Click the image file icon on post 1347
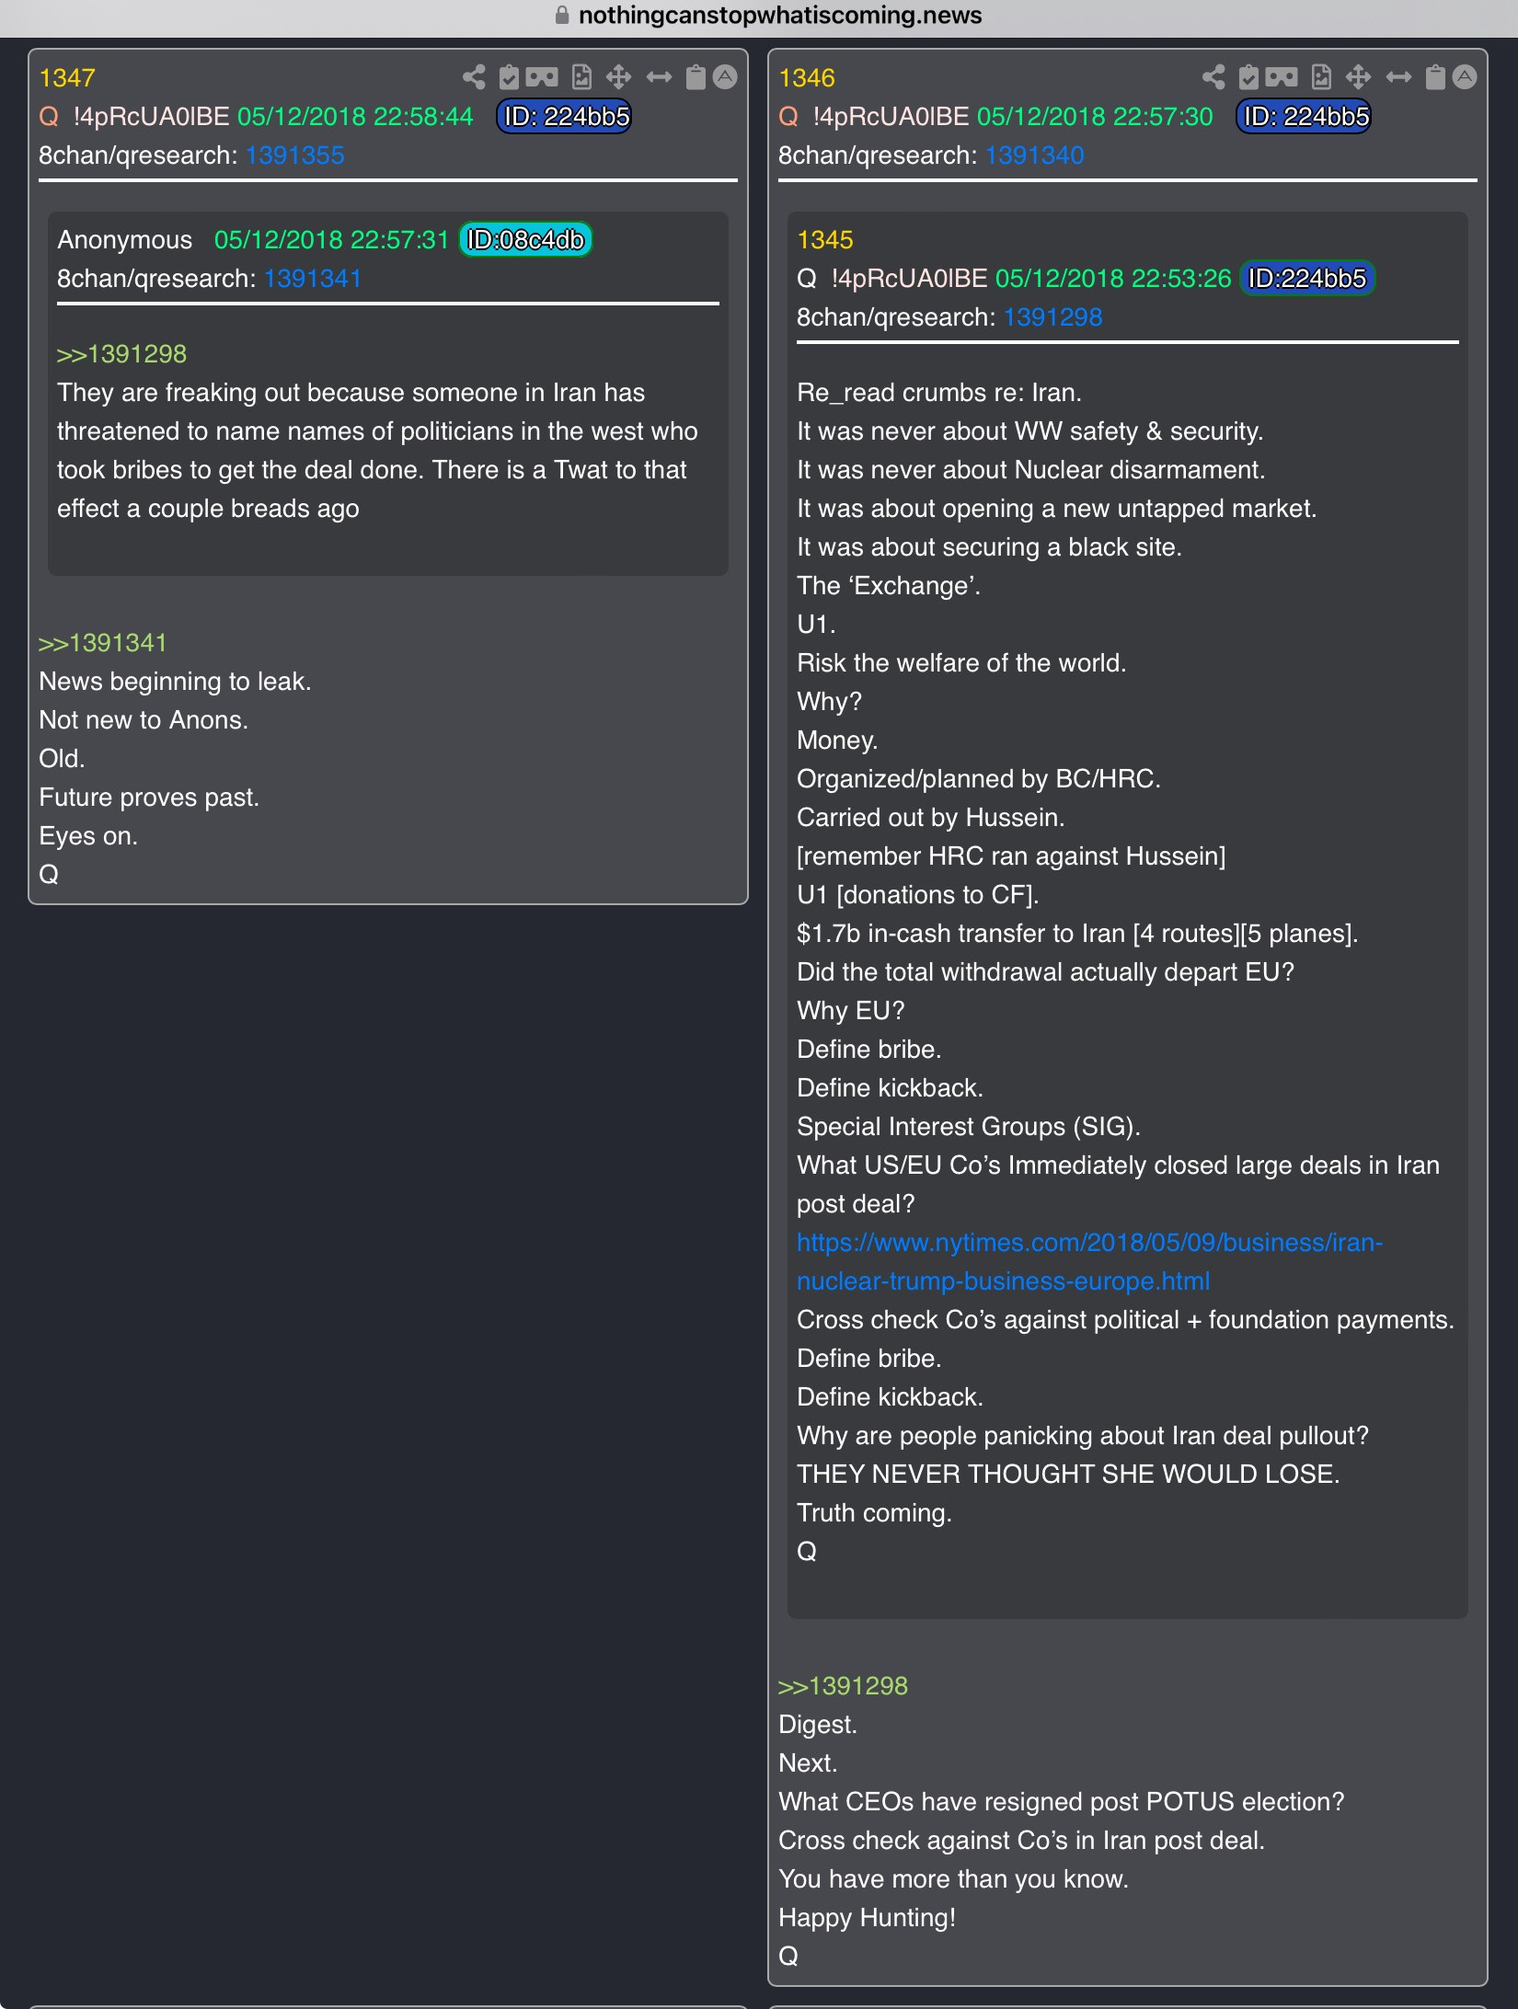This screenshot has width=1518, height=2009. click(581, 77)
